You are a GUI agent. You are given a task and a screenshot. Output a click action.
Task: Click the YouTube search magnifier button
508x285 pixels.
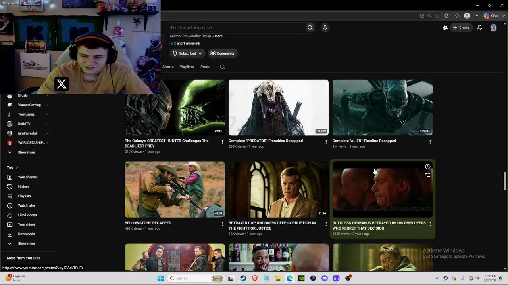click(x=310, y=27)
